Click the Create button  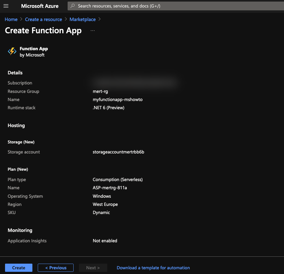(19, 268)
